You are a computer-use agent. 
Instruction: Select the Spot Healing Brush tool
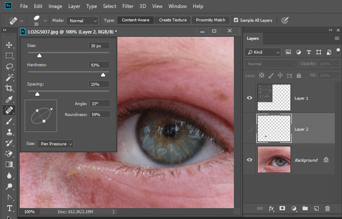9,110
